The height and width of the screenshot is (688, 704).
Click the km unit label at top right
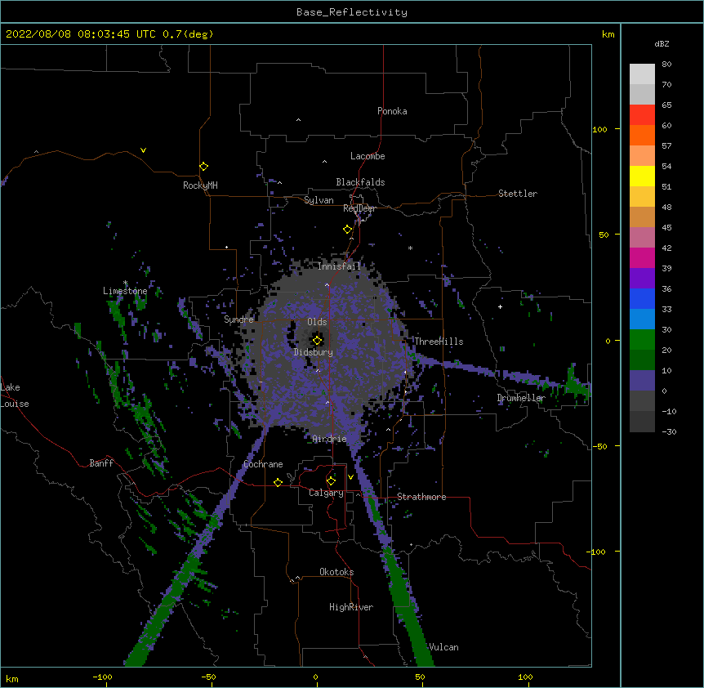coord(608,34)
